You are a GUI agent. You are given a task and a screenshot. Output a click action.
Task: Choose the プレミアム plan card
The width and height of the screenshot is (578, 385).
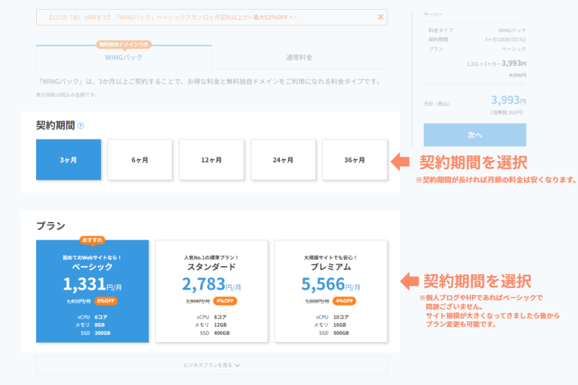click(331, 291)
